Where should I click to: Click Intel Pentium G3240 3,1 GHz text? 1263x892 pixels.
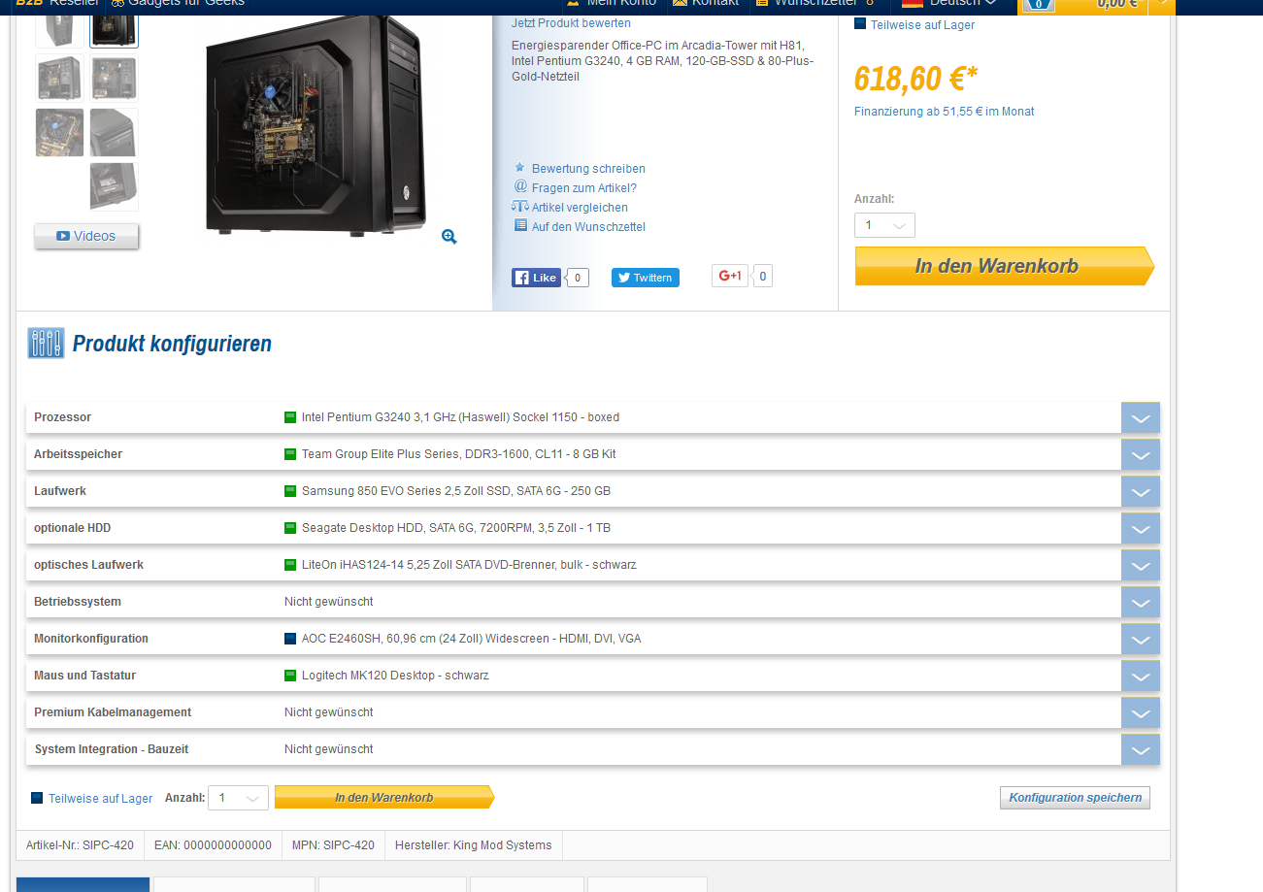[x=460, y=417]
